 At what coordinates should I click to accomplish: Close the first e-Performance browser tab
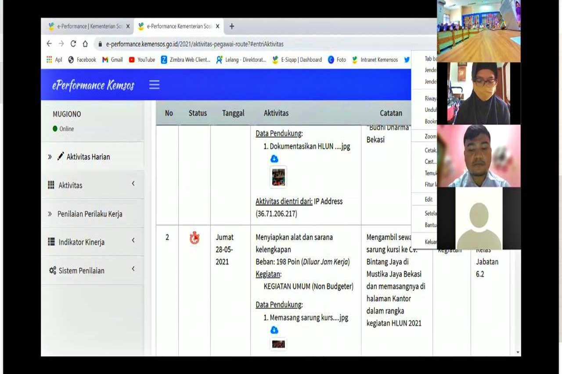pyautogui.click(x=128, y=26)
